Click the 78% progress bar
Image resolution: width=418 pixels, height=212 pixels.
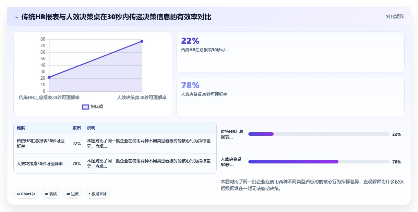(319, 162)
